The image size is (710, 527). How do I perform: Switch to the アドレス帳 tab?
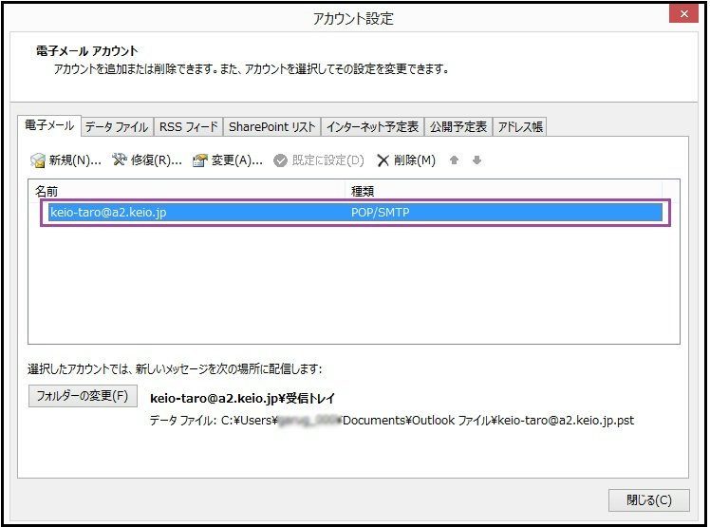(520, 126)
